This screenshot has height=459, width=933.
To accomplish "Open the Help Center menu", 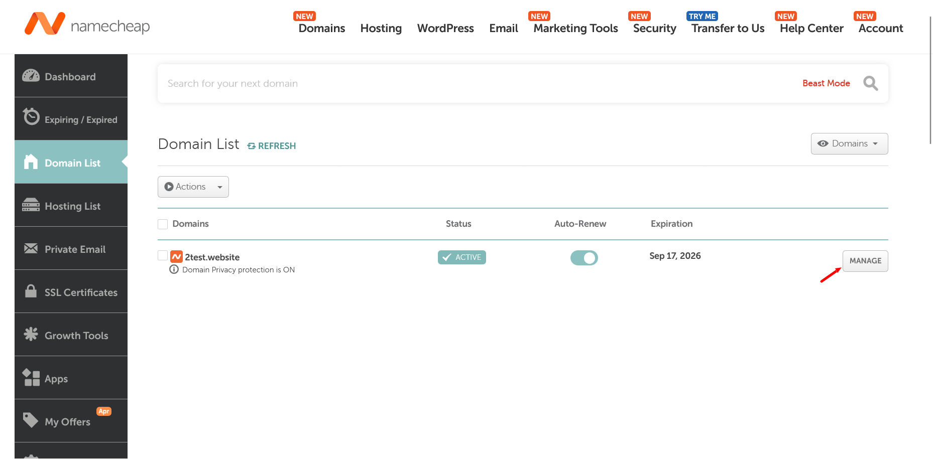I will (x=811, y=29).
